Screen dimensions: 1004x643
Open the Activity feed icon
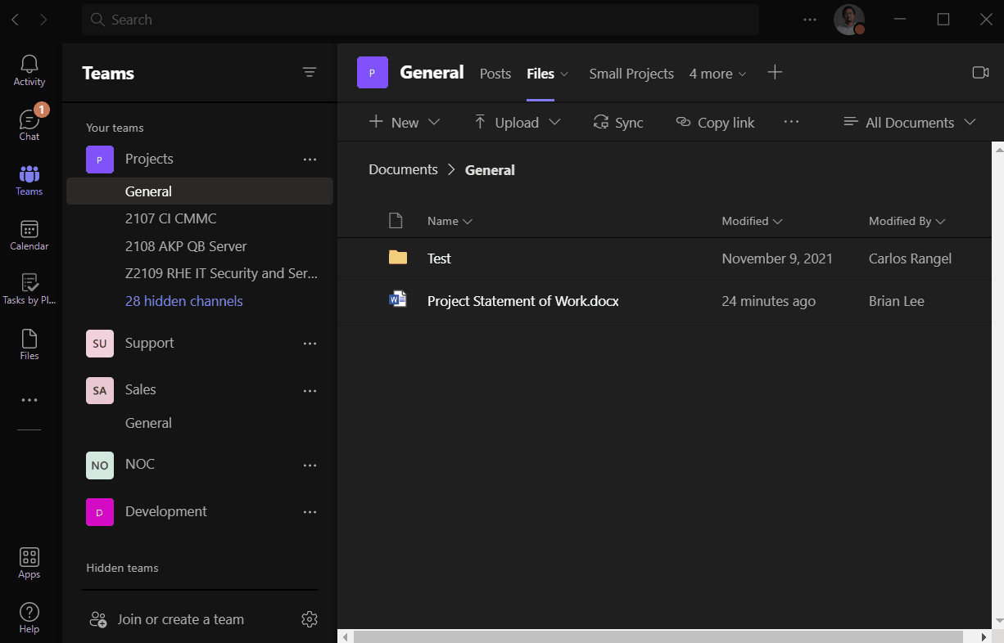pos(29,70)
